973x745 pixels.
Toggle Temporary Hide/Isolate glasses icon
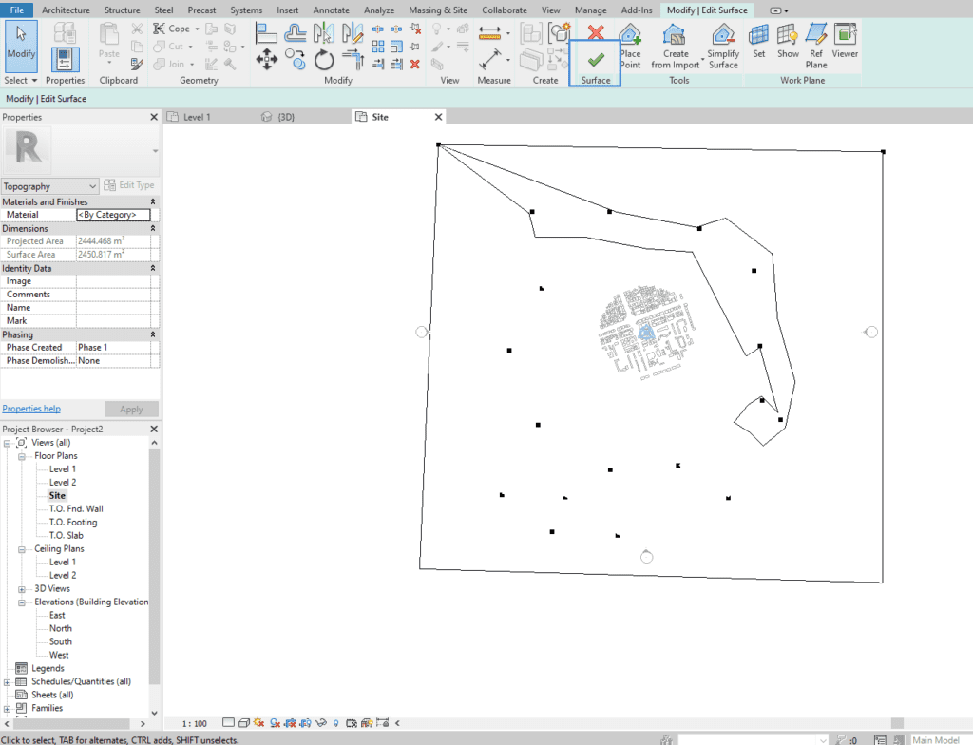[x=320, y=724]
